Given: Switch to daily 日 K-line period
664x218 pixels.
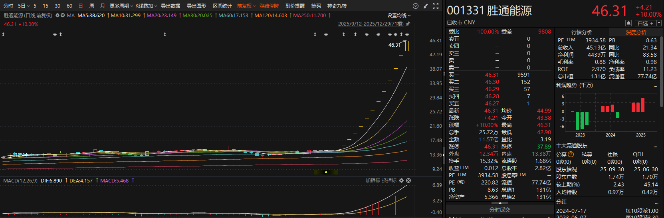Looking at the screenshot, I should (81, 6).
